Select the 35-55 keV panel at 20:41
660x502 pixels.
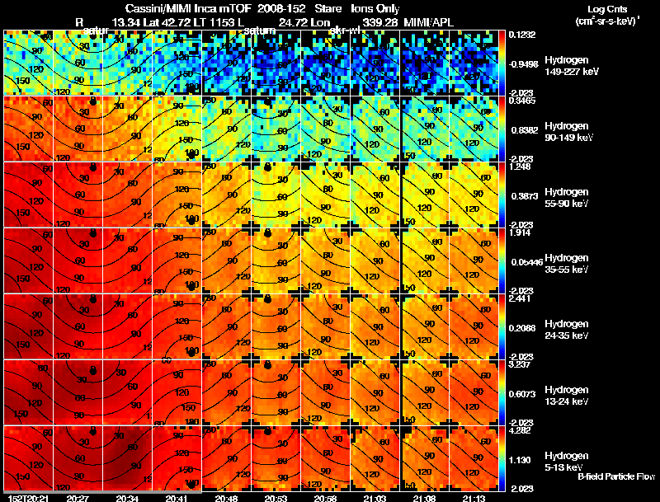(177, 260)
